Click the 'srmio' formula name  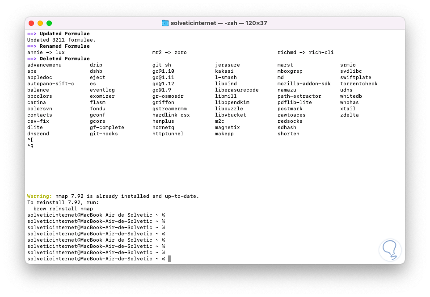click(x=348, y=65)
